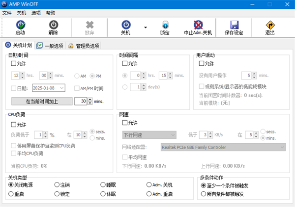
Task: Click the 保存设定 floppy disk icon
Action: tap(234, 25)
